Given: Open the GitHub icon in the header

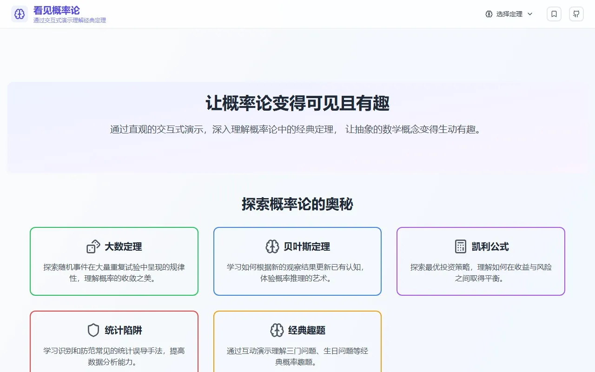Looking at the screenshot, I should [576, 14].
